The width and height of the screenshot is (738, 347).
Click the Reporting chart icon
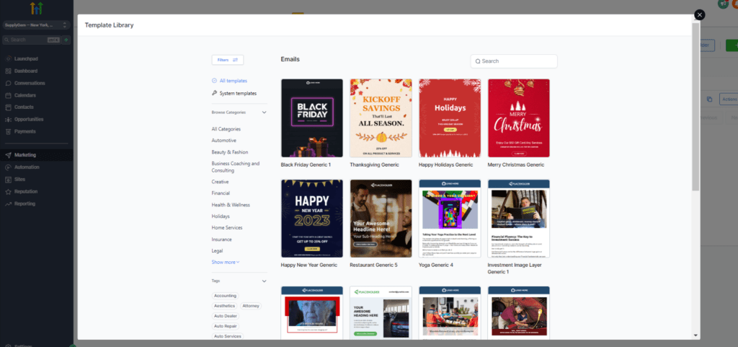pyautogui.click(x=9, y=204)
